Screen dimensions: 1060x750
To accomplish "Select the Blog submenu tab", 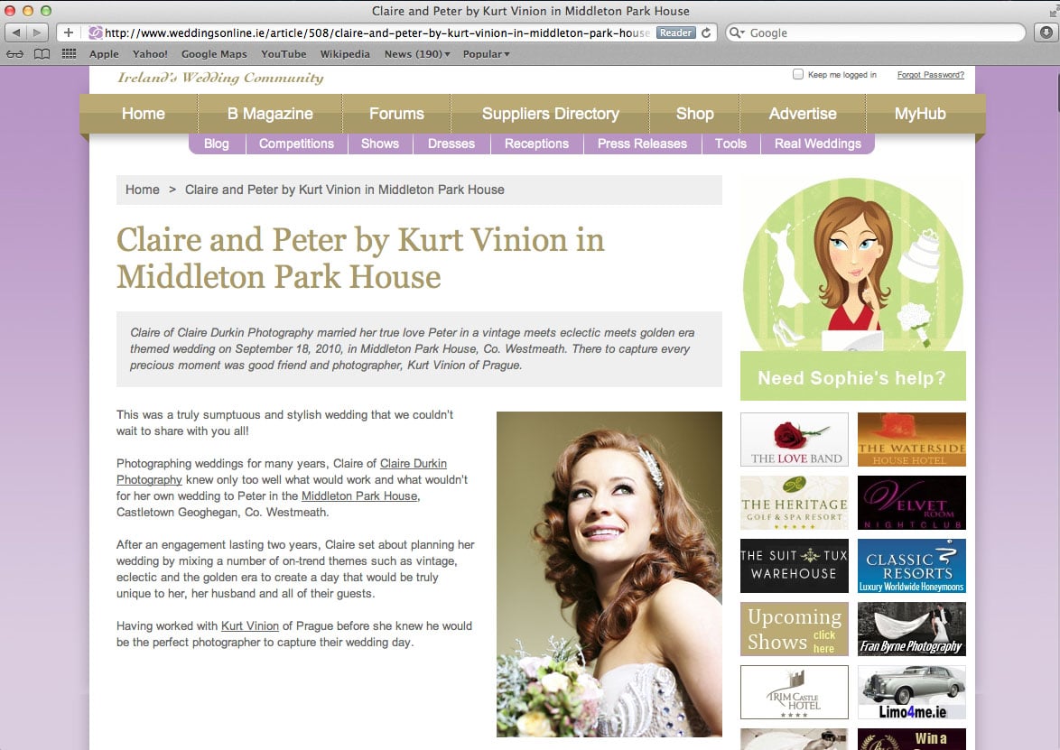I will (x=217, y=144).
